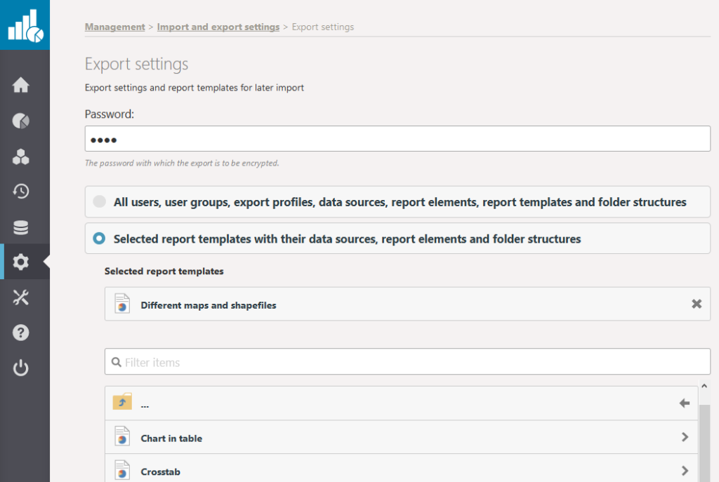Open tools wrench icon in sidebar

pos(20,297)
